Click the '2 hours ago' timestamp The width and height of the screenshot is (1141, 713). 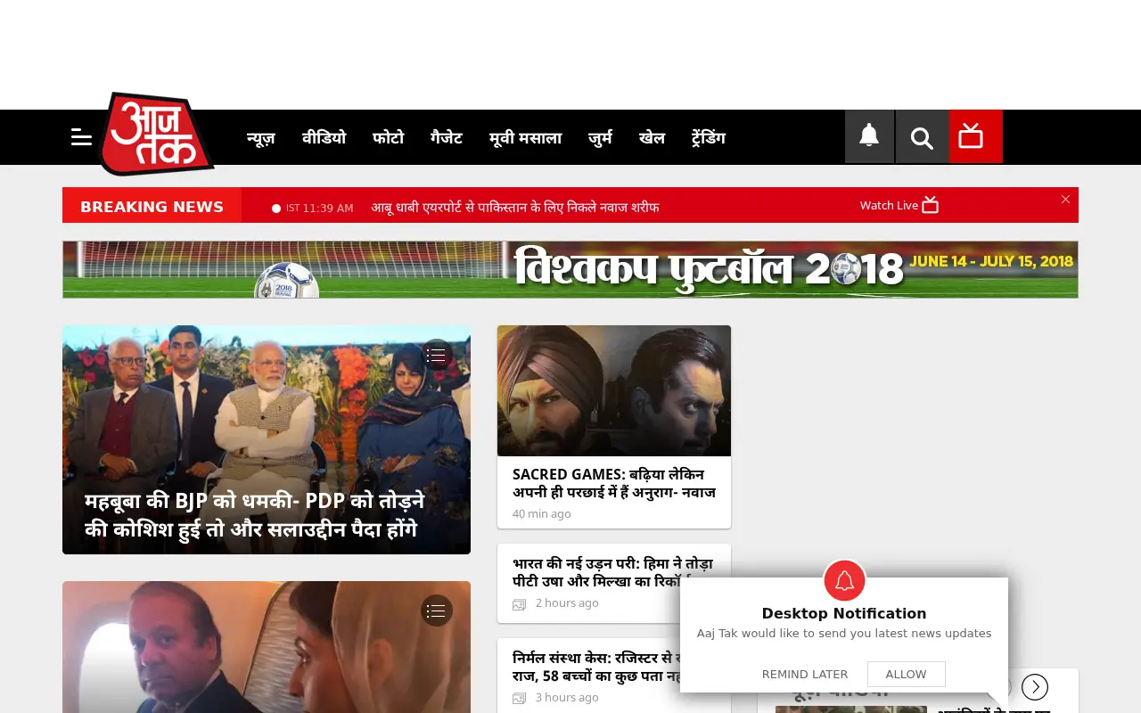point(567,603)
